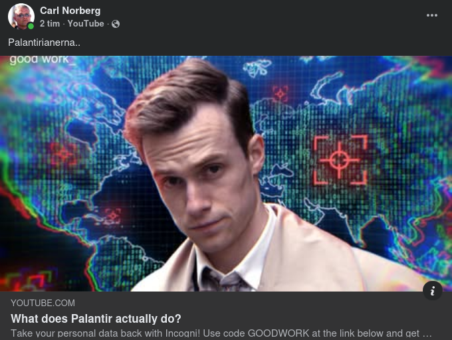The height and width of the screenshot is (340, 452).
Task: Open Carl Norberg's profile via name
Action: point(70,11)
